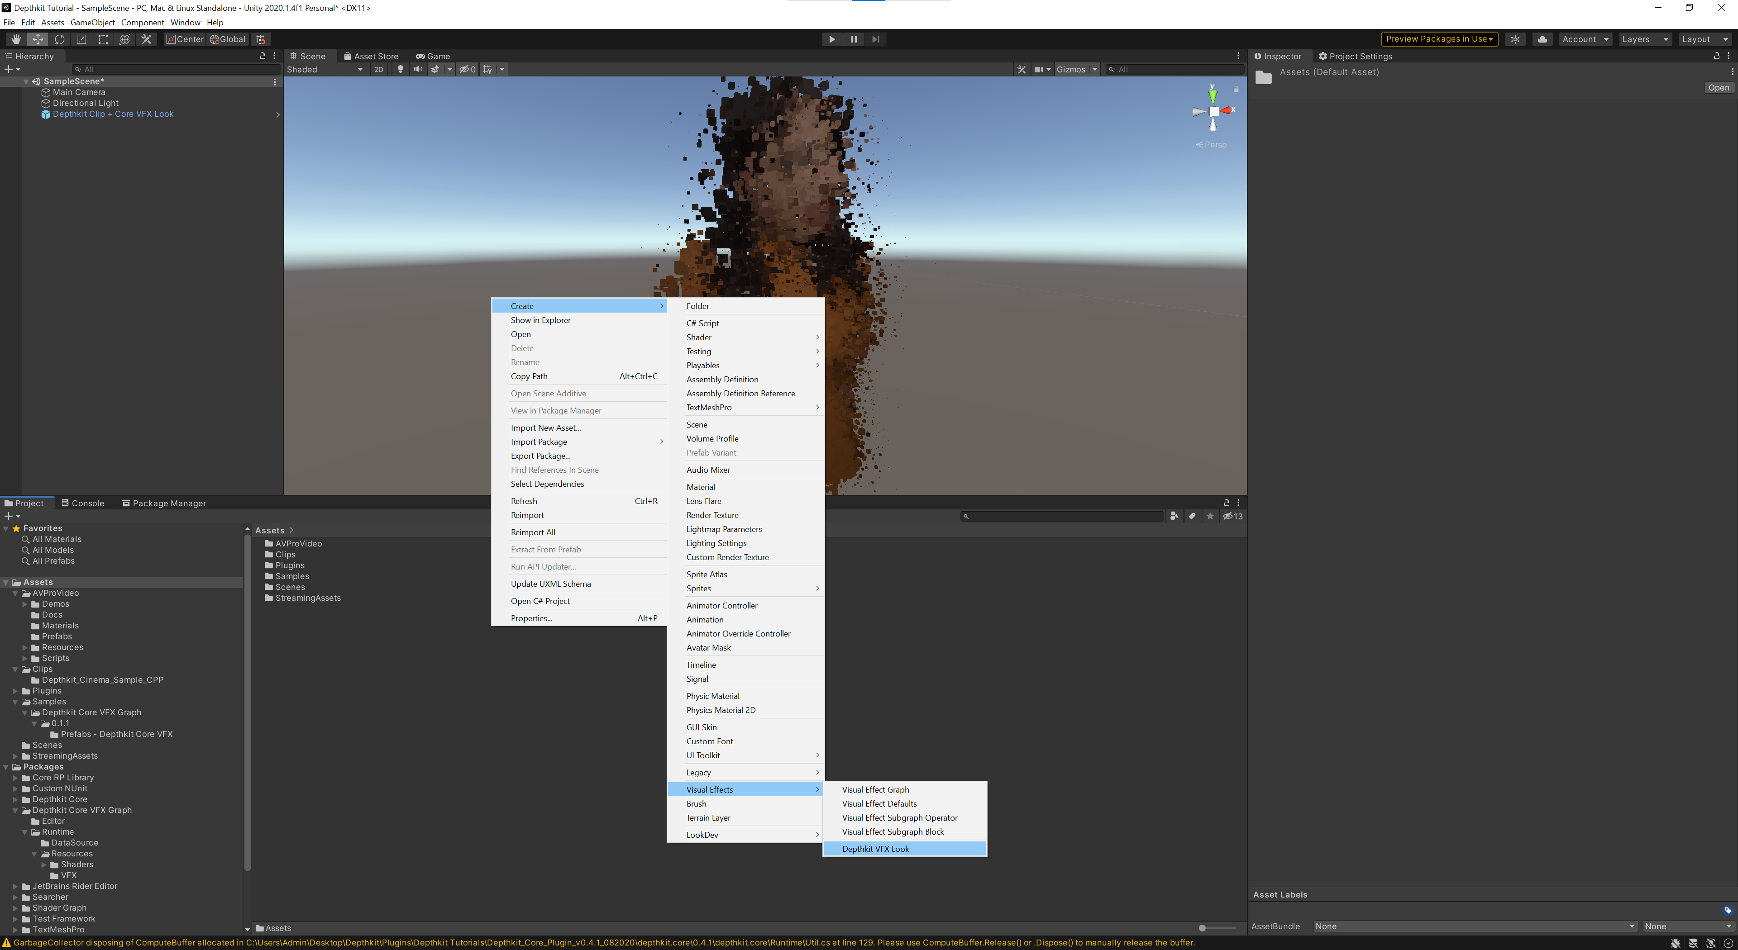Click the Play button
This screenshot has width=1738, height=950.
(832, 39)
